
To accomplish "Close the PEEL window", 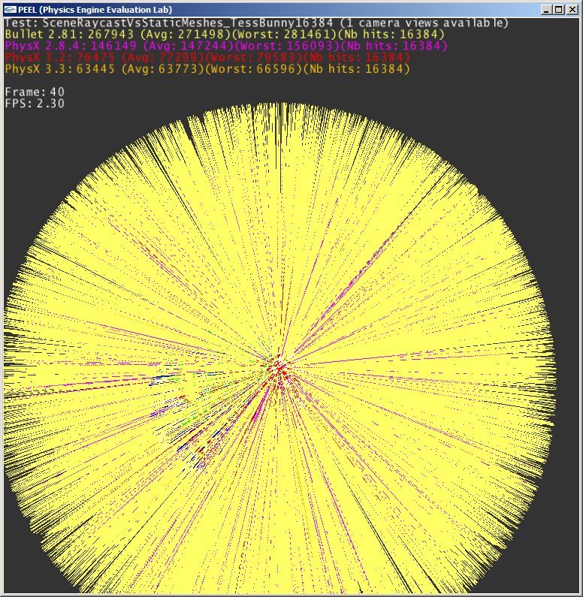I will tap(572, 10).
